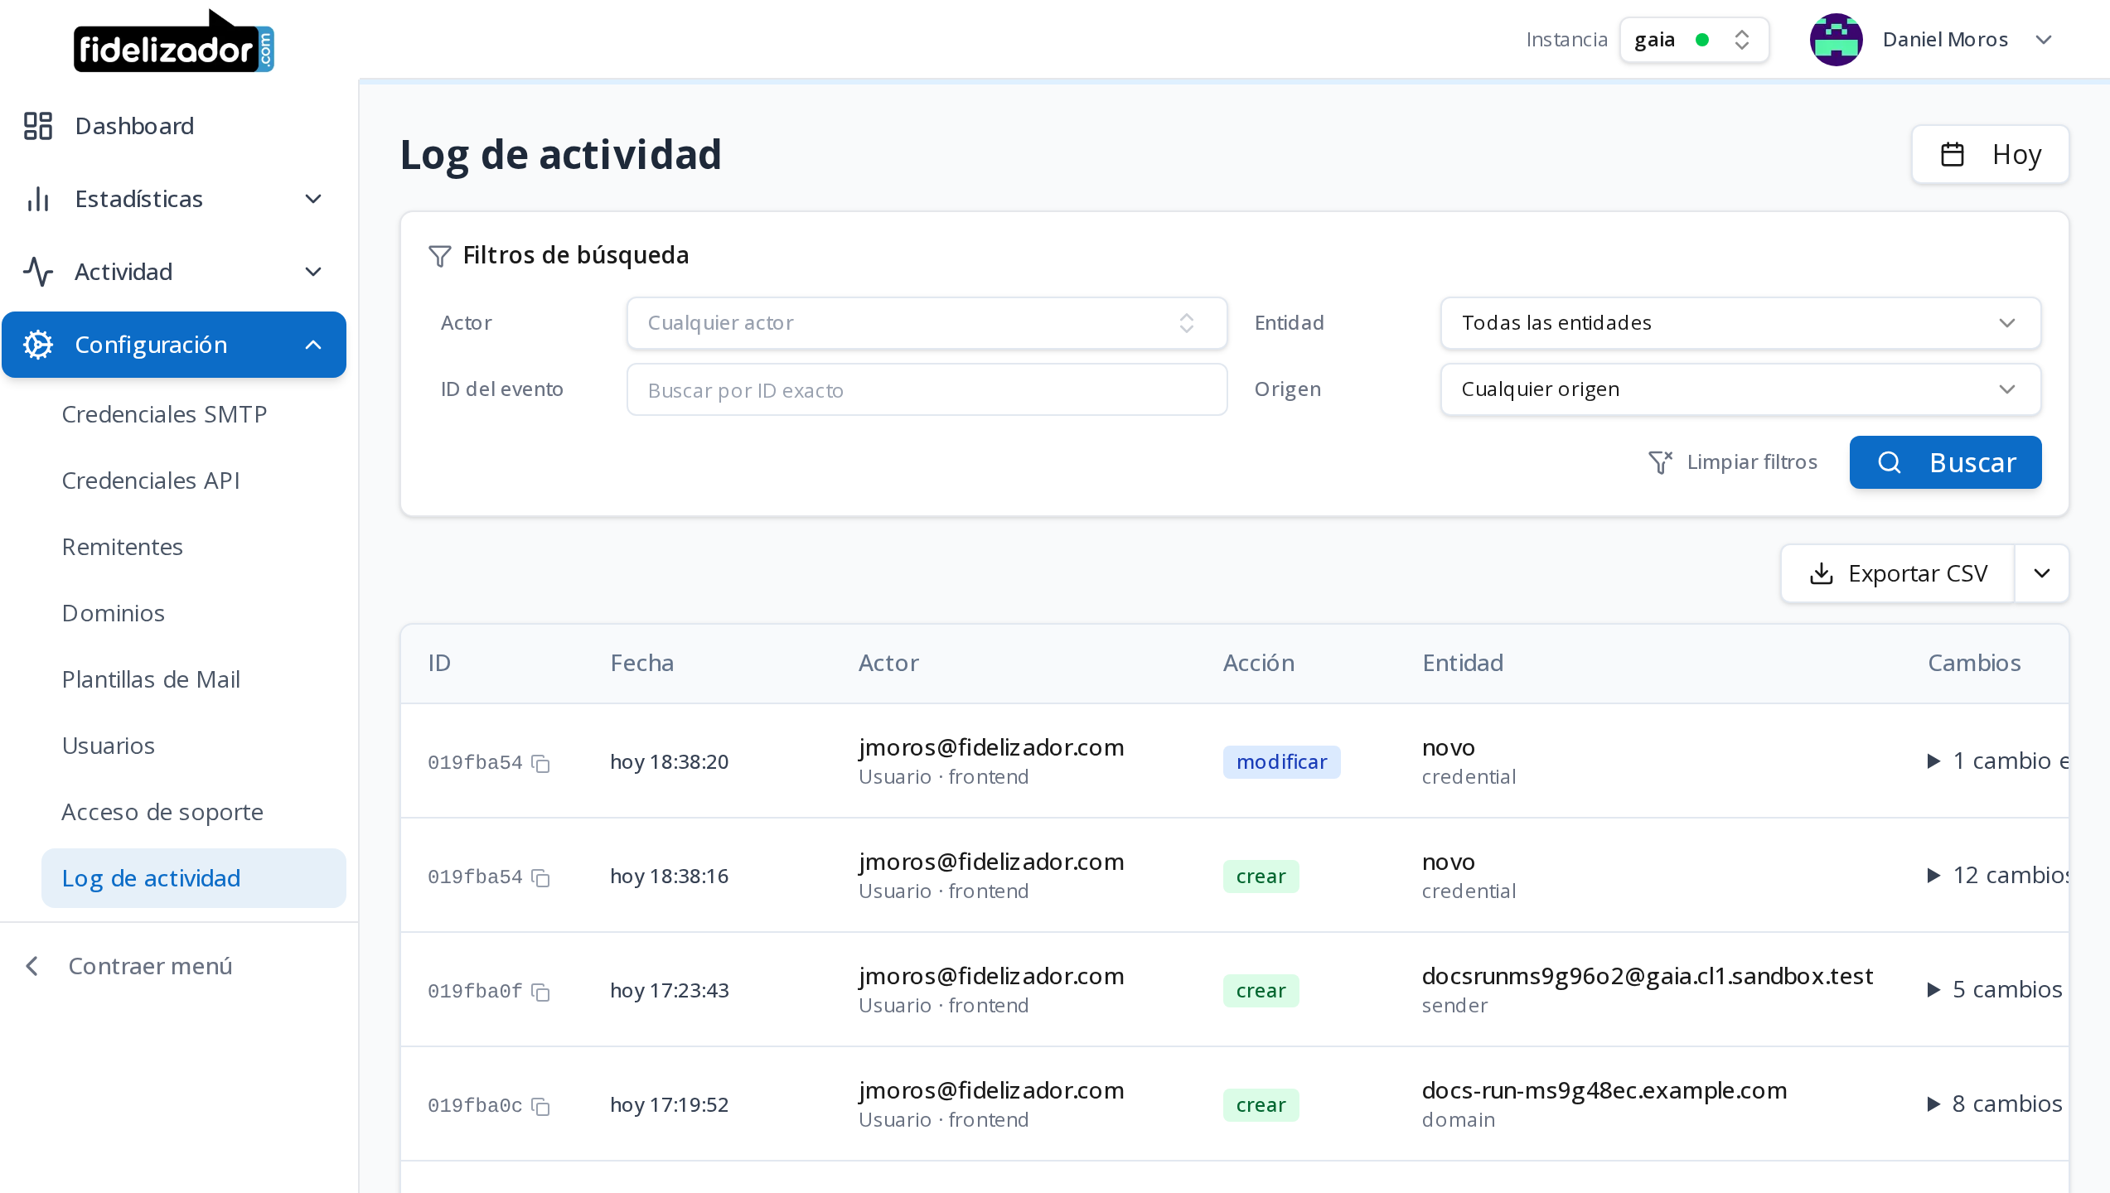Screen dimensions: 2110x1193
Task: Open Plantillas de Mail page
Action: [151, 679]
